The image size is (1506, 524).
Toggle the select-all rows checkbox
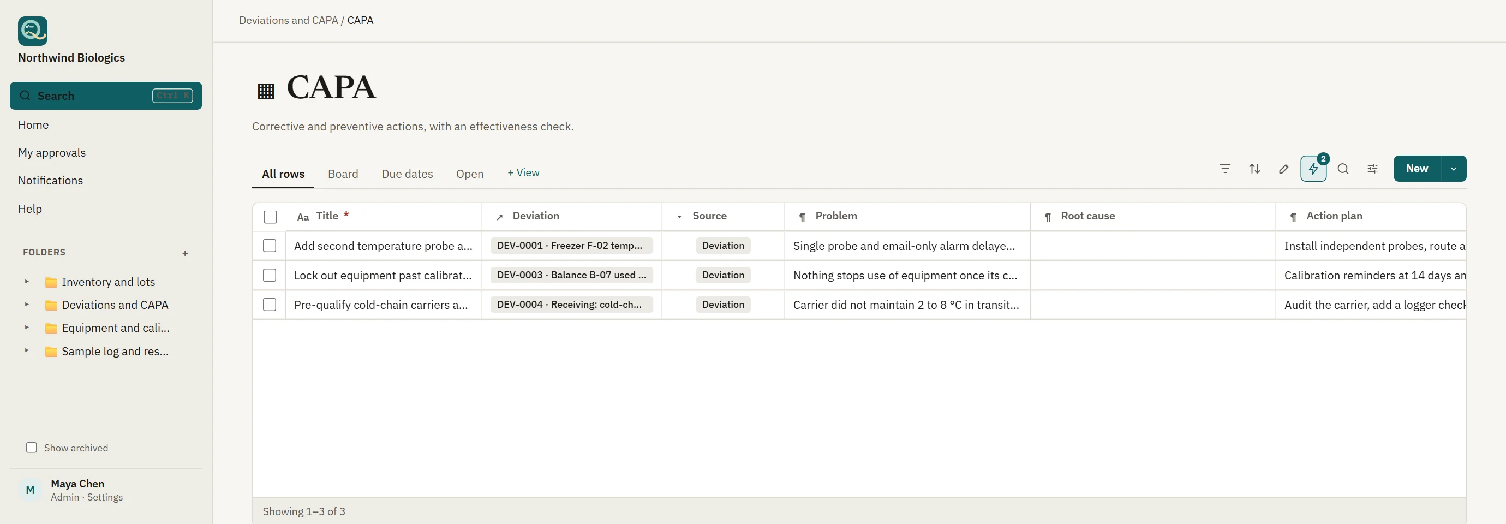[x=270, y=217]
